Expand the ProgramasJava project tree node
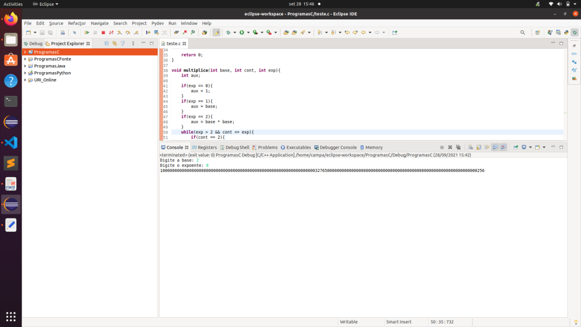 click(x=25, y=66)
